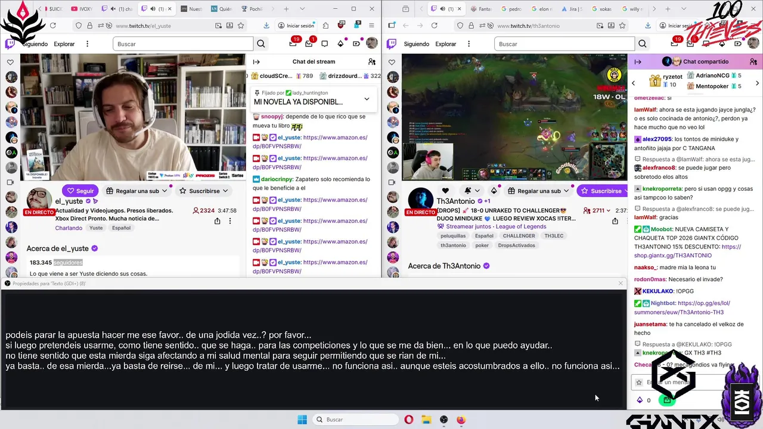This screenshot has height=429, width=763.
Task: Open Regalar una sub dropdown on Th3Antonio channel
Action: pos(538,191)
